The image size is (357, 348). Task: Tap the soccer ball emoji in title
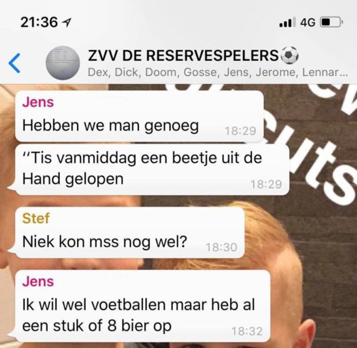(290, 55)
